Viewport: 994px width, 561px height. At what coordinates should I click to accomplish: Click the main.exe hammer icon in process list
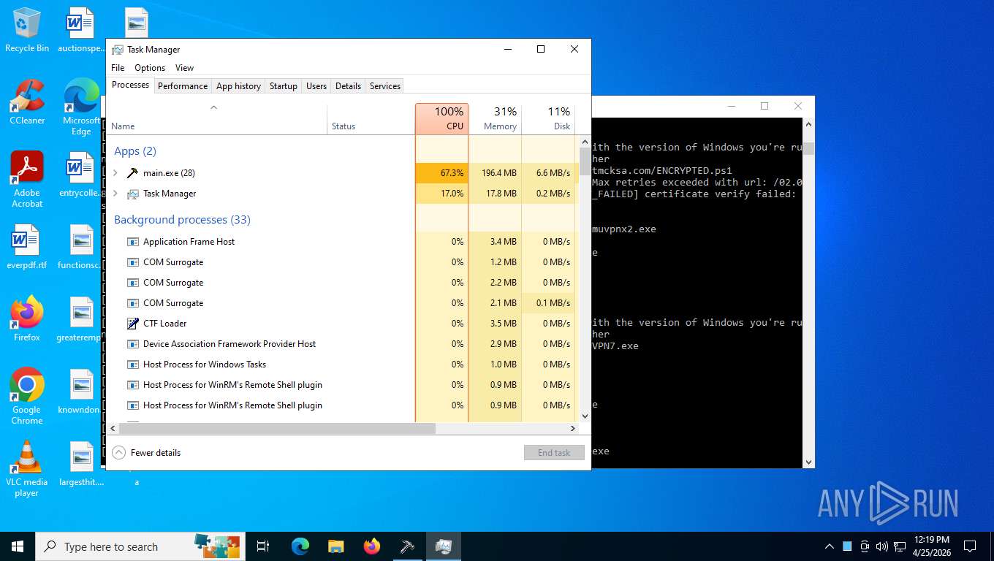click(132, 173)
